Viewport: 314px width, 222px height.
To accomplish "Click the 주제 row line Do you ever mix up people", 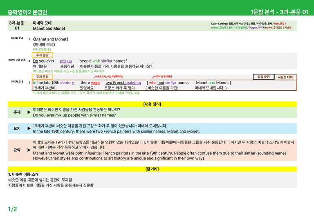I will (74, 115).
